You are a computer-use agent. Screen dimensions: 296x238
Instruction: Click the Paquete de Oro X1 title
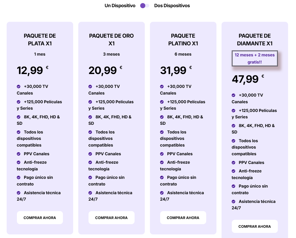point(111,40)
